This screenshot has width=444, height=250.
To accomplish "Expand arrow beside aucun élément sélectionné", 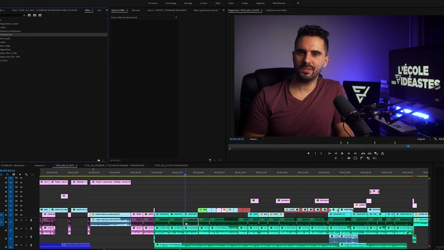I will point(176,17).
